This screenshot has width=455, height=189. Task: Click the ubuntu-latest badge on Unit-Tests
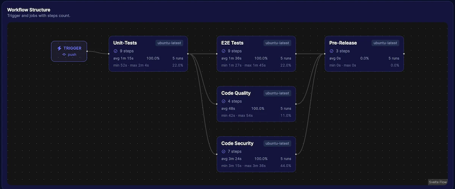click(x=169, y=43)
